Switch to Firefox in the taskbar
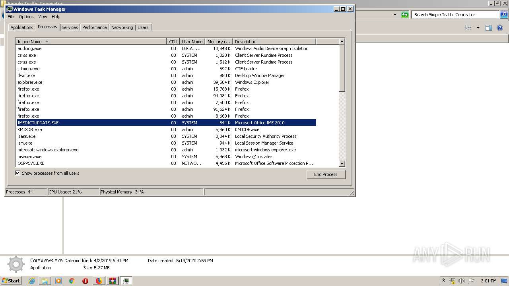Viewport: 509px width, 286px height. pyautogui.click(x=99, y=281)
